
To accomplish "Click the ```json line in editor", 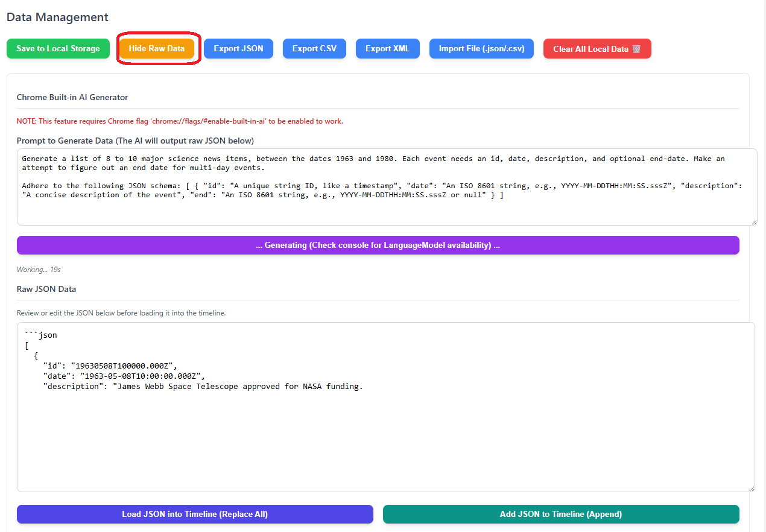I will 41,335.
